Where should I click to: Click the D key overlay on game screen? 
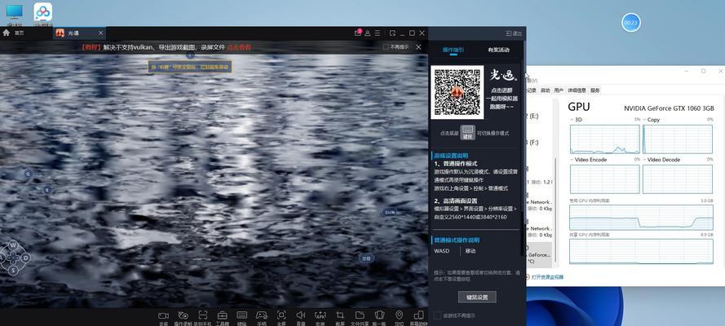click(26, 258)
